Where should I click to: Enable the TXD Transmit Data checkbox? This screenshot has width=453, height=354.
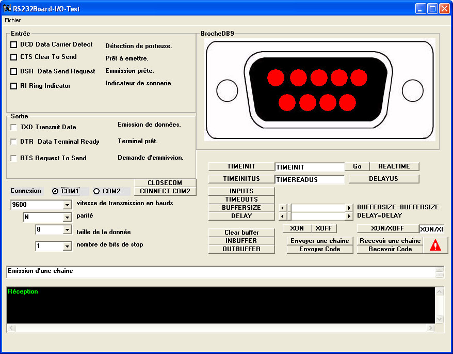13,127
